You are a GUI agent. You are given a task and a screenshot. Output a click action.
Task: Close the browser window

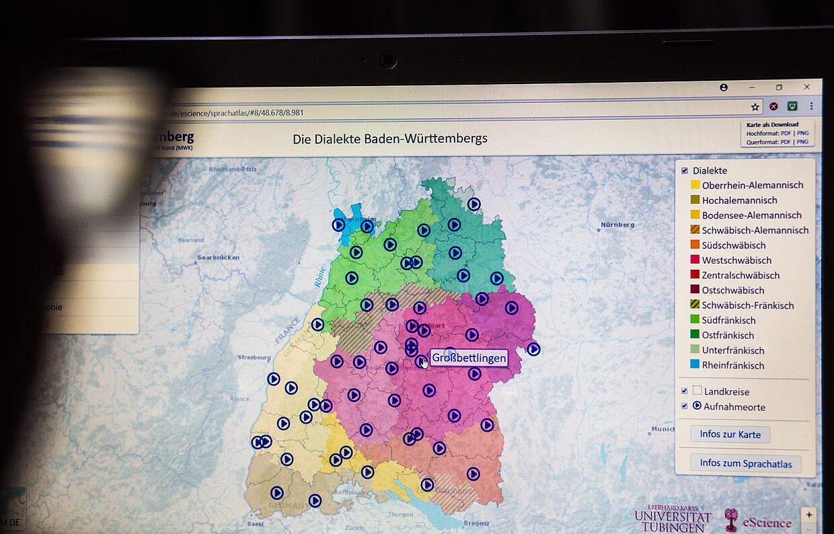coord(807,87)
